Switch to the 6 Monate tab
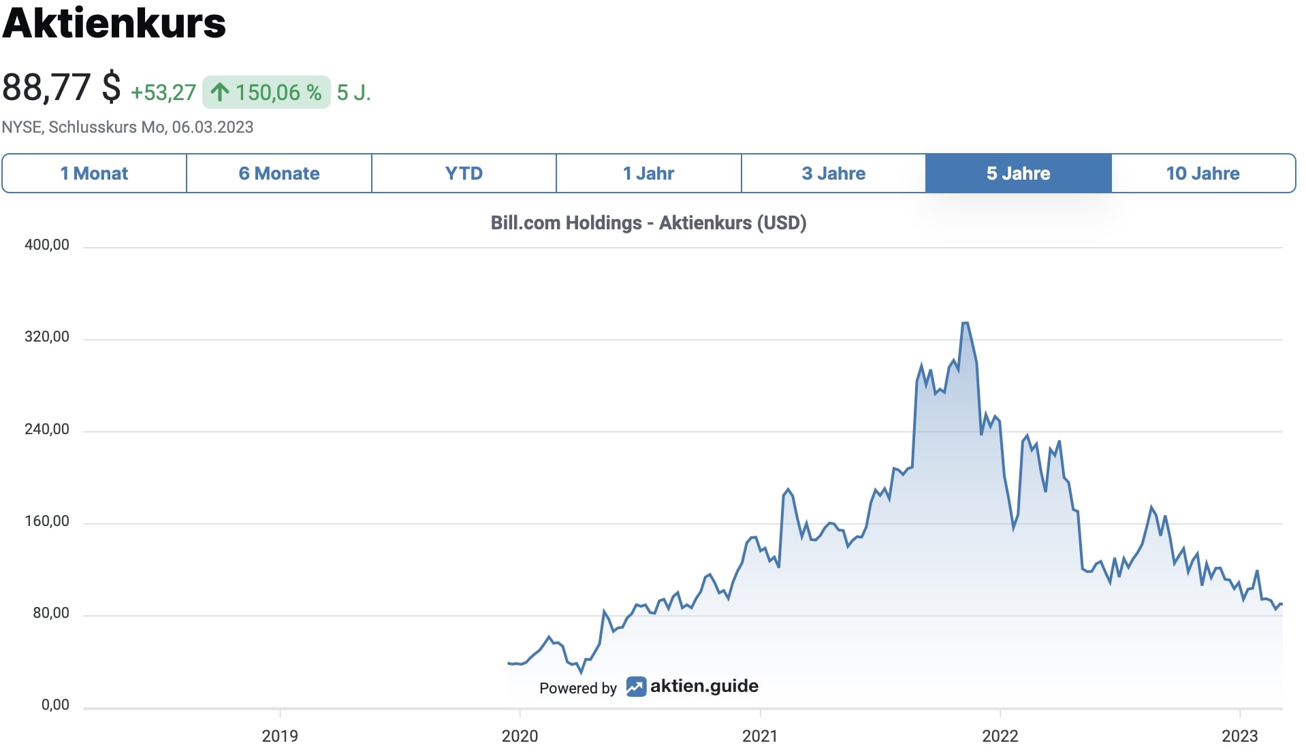1306x754 pixels. tap(279, 173)
